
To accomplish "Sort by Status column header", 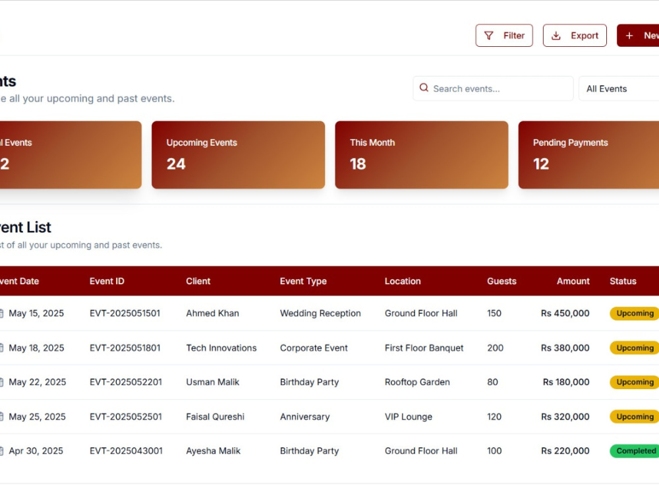I will [623, 281].
